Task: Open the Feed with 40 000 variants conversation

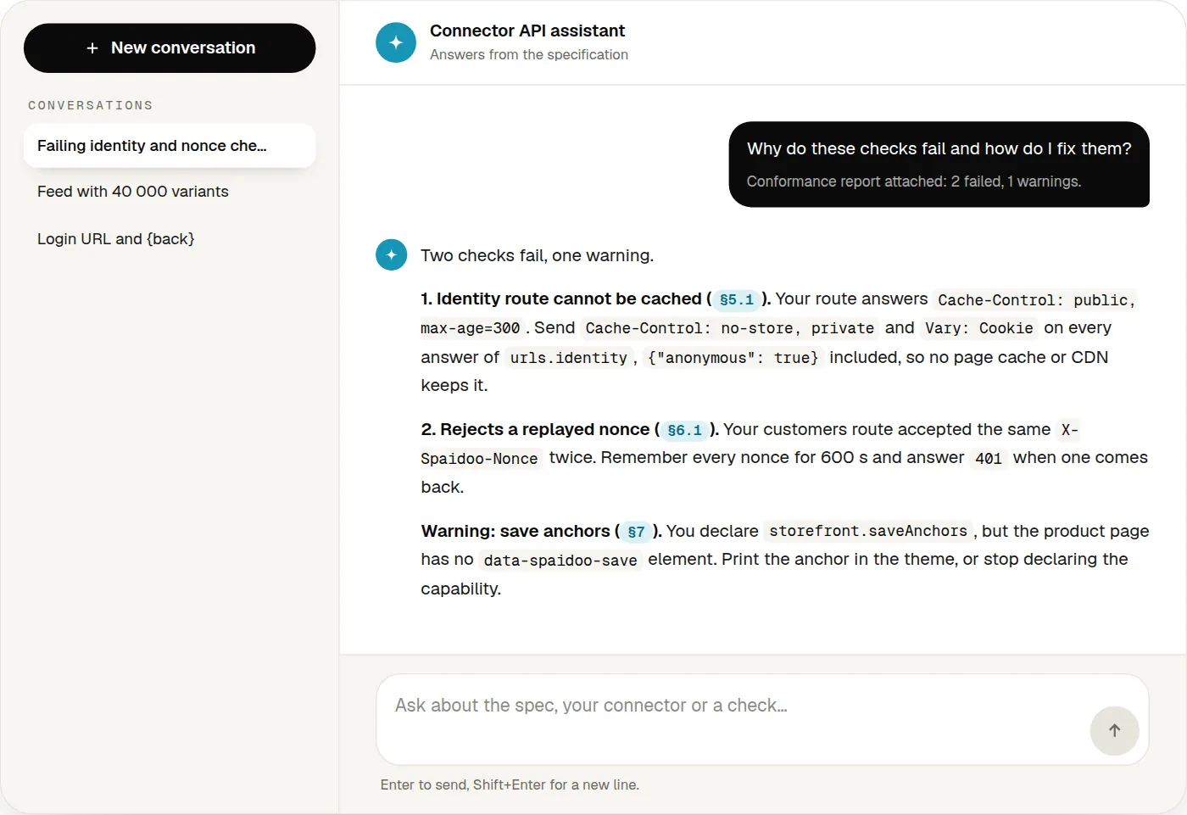Action: pos(170,192)
